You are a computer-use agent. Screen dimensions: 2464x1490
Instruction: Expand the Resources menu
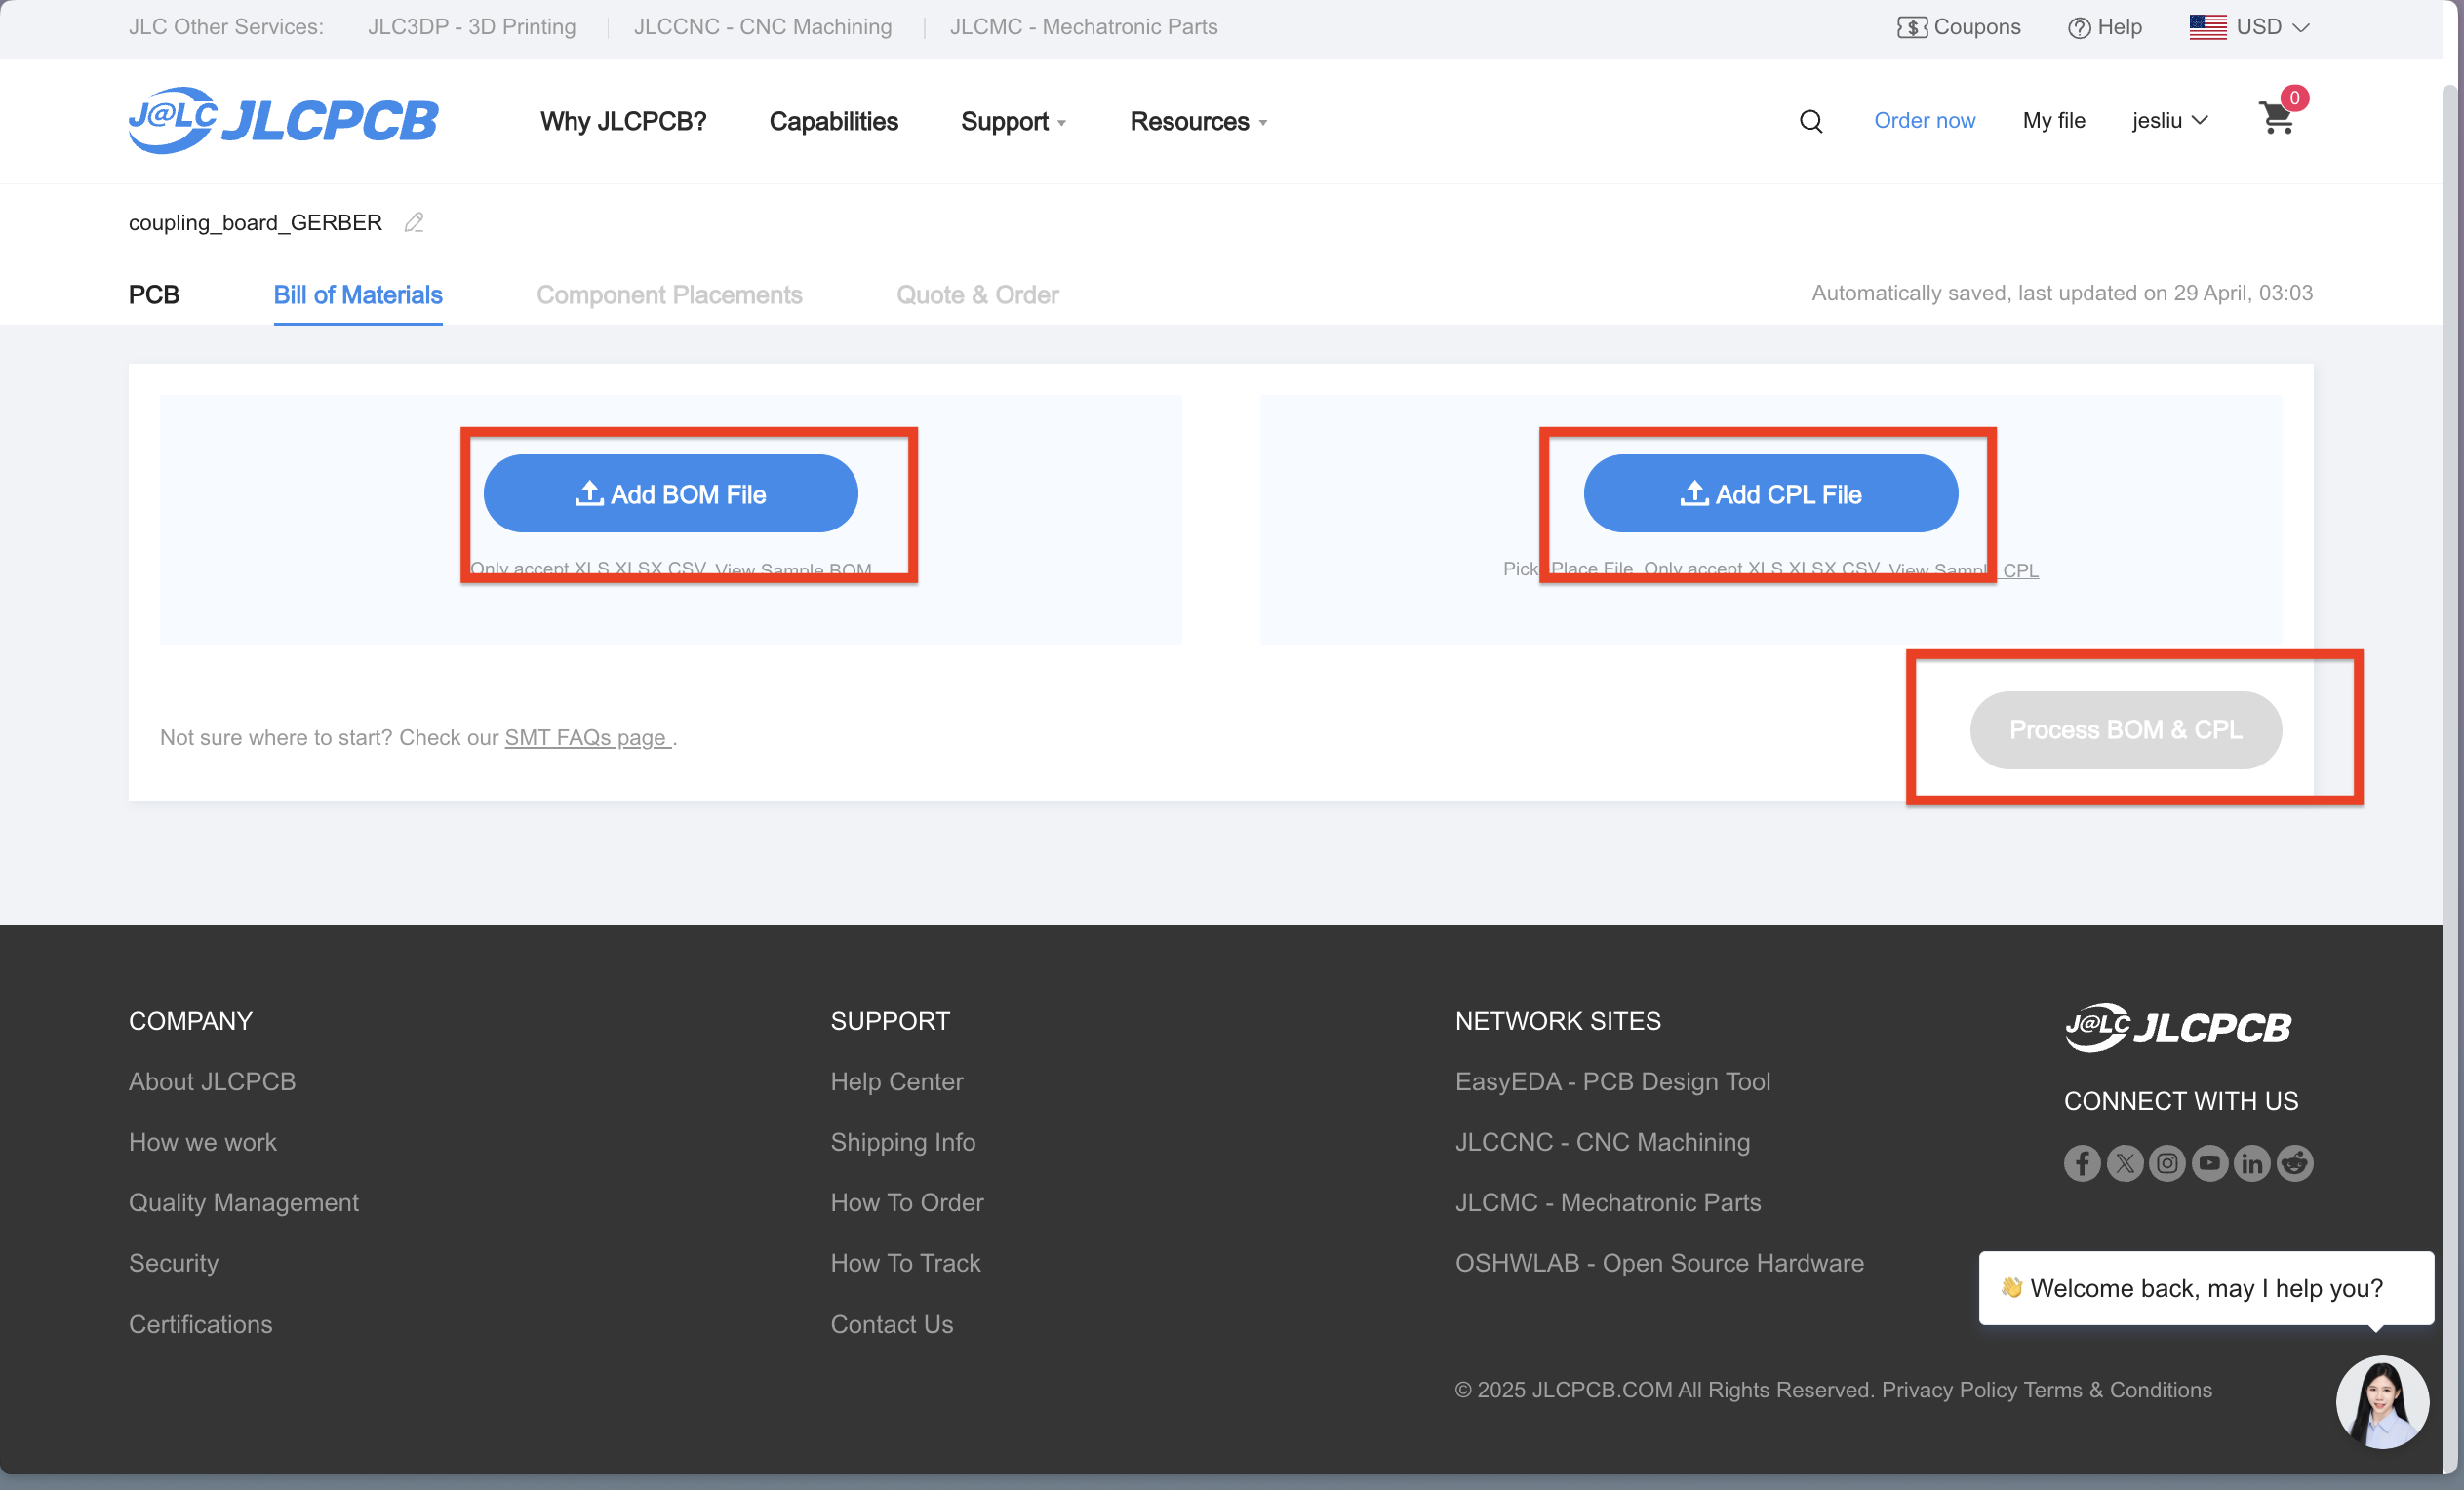point(1198,121)
